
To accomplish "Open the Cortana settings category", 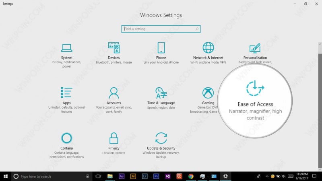I will click(x=66, y=146).
